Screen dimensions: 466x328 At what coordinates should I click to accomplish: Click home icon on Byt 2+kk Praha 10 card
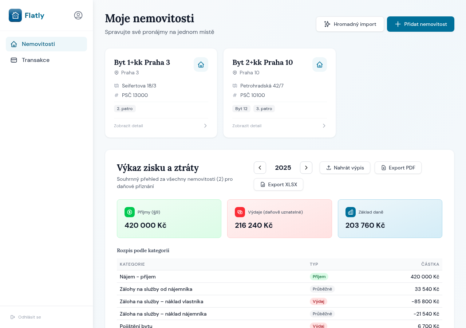tap(320, 65)
